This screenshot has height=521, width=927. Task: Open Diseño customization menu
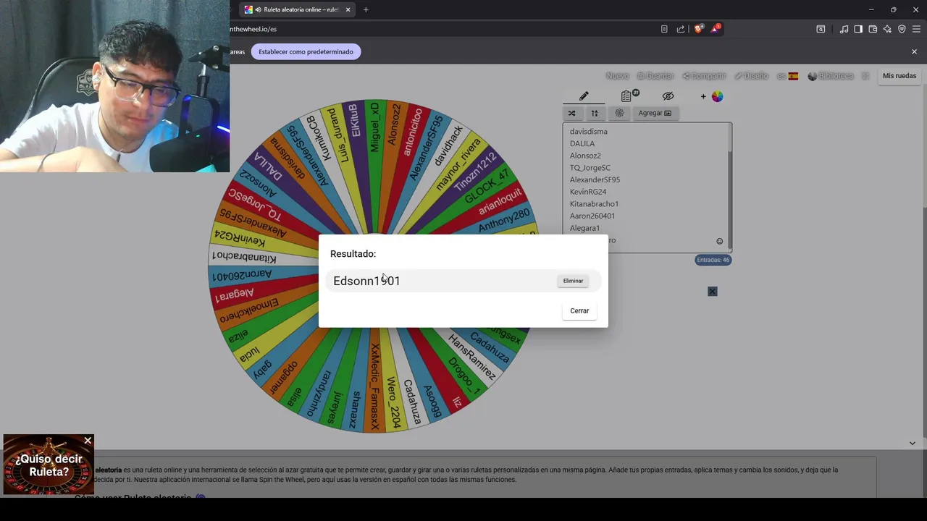click(x=751, y=76)
